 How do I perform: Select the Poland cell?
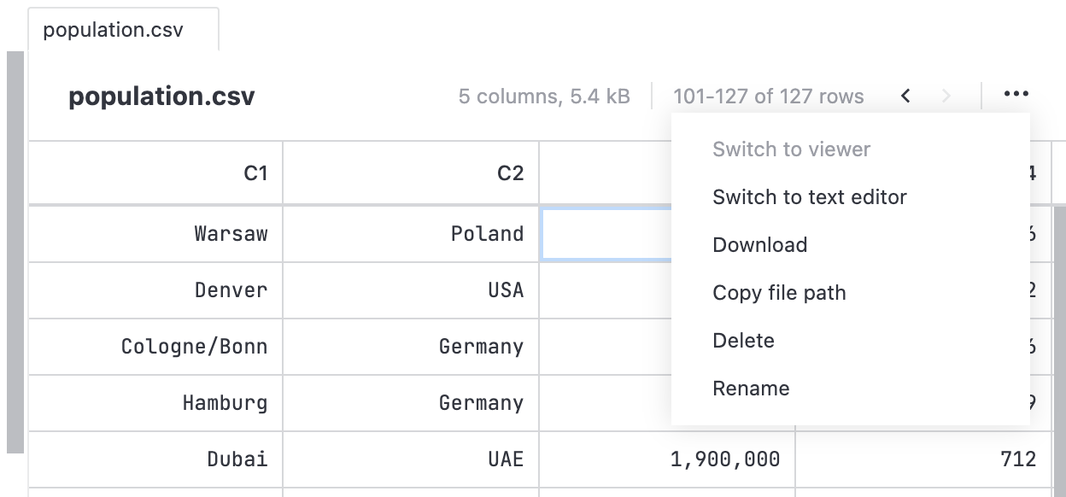click(x=488, y=233)
